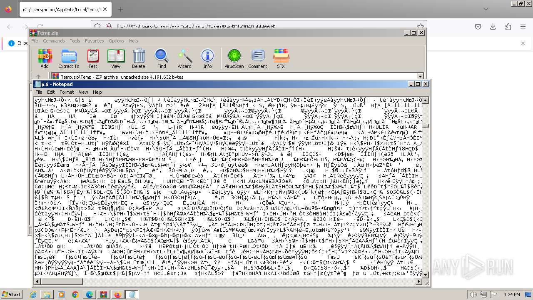Click the Add icon in WinRAR toolbar
The height and width of the screenshot is (300, 533).
click(45, 58)
